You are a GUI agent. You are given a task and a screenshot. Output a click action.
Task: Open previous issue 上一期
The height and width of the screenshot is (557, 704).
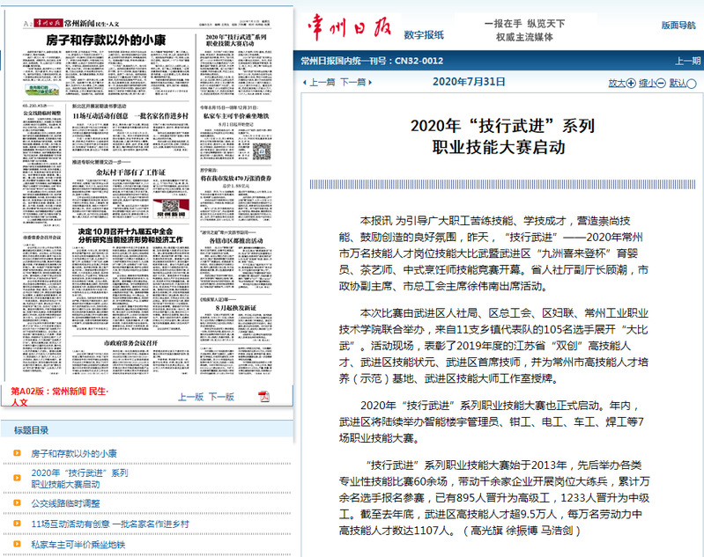pos(688,61)
